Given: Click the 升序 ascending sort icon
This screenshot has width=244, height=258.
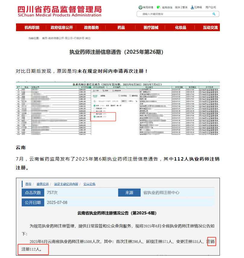Looking at the screenshot, I should click(x=94, y=91).
